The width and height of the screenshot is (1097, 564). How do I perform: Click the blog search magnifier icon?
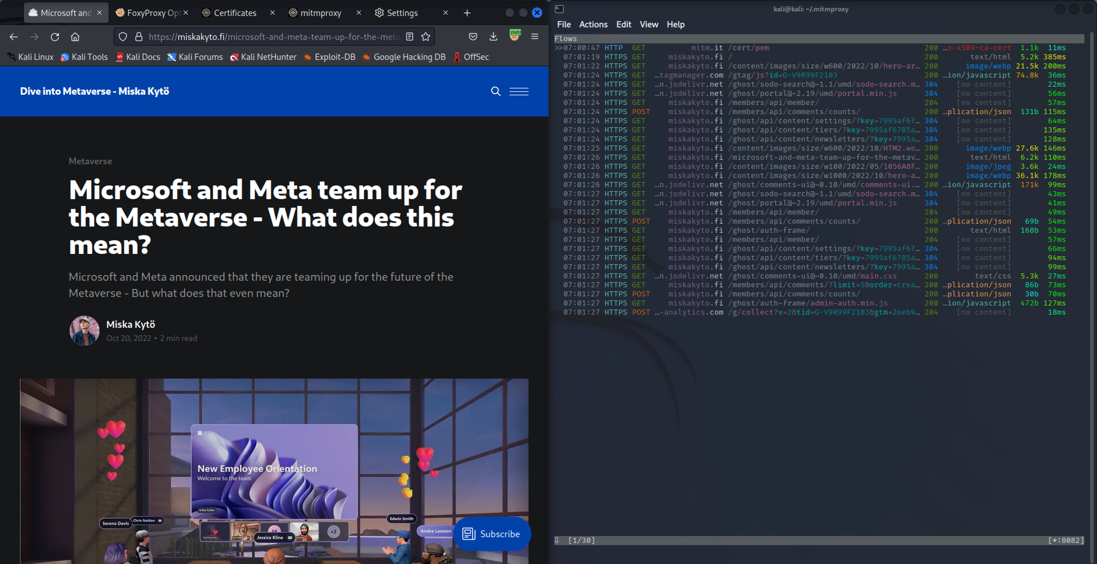pos(495,92)
